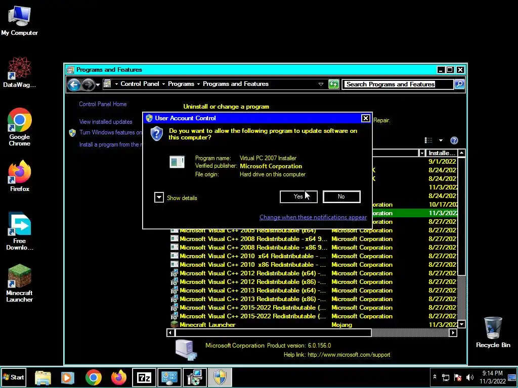Image resolution: width=518 pixels, height=388 pixels.
Task: Click the Programs breadcrumb in the address bar
Action: (181, 84)
